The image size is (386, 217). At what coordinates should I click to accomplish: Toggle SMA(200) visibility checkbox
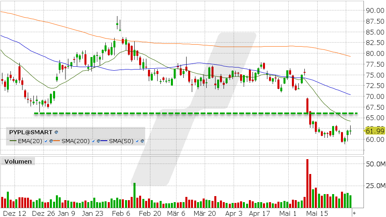click(x=93, y=141)
